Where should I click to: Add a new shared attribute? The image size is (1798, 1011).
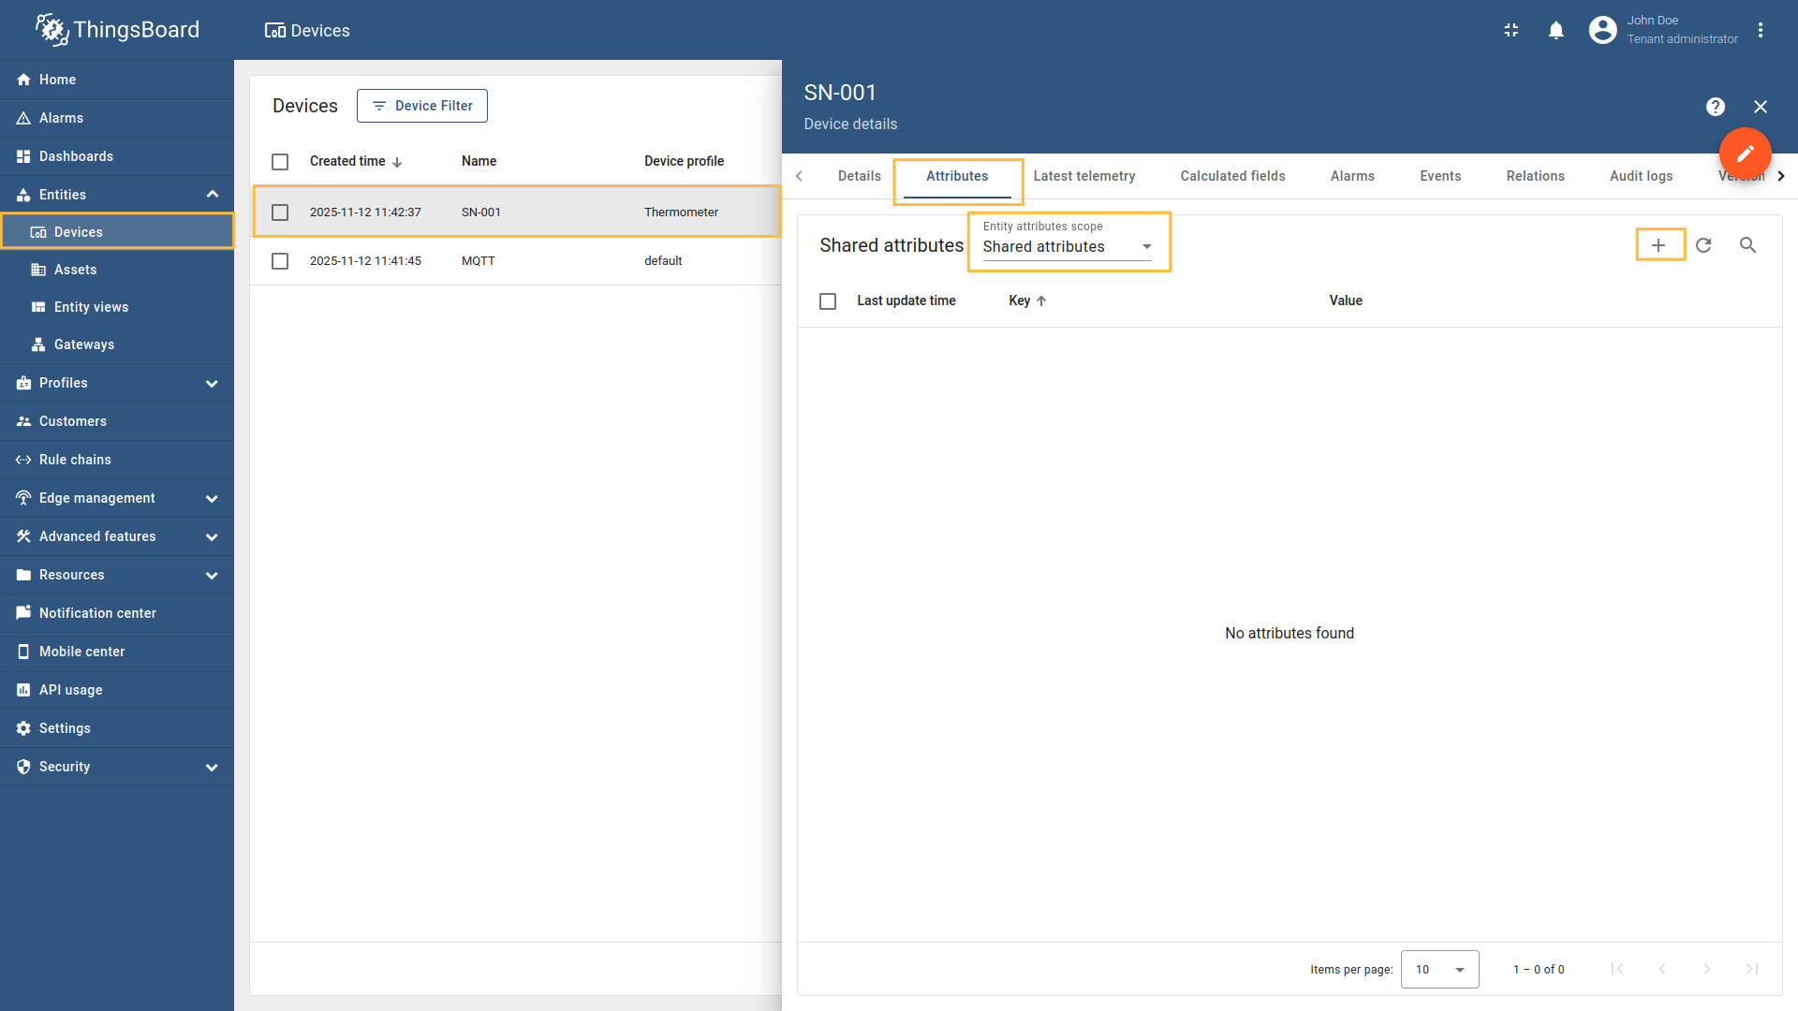click(1658, 244)
